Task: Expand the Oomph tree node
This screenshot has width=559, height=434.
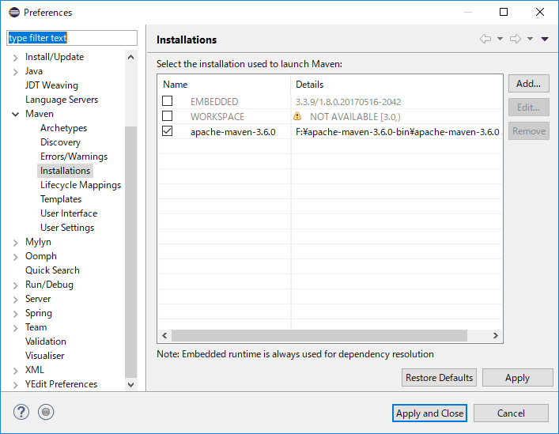Action: click(15, 257)
